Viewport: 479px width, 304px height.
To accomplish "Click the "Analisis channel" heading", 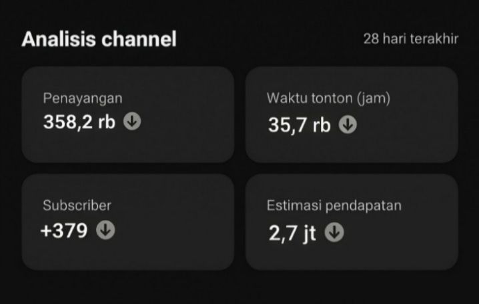I will pos(99,39).
